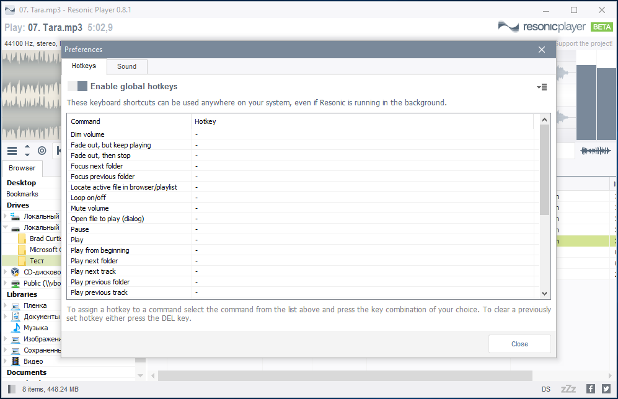Image resolution: width=618 pixels, height=399 pixels.
Task: Click the waveform view icon at right
Action: (x=596, y=151)
